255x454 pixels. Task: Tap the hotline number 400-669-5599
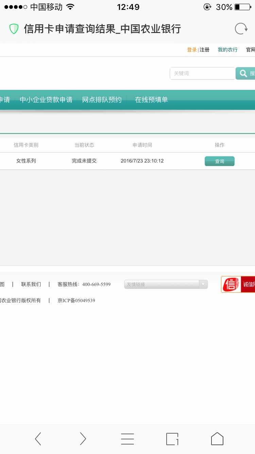pos(96,284)
